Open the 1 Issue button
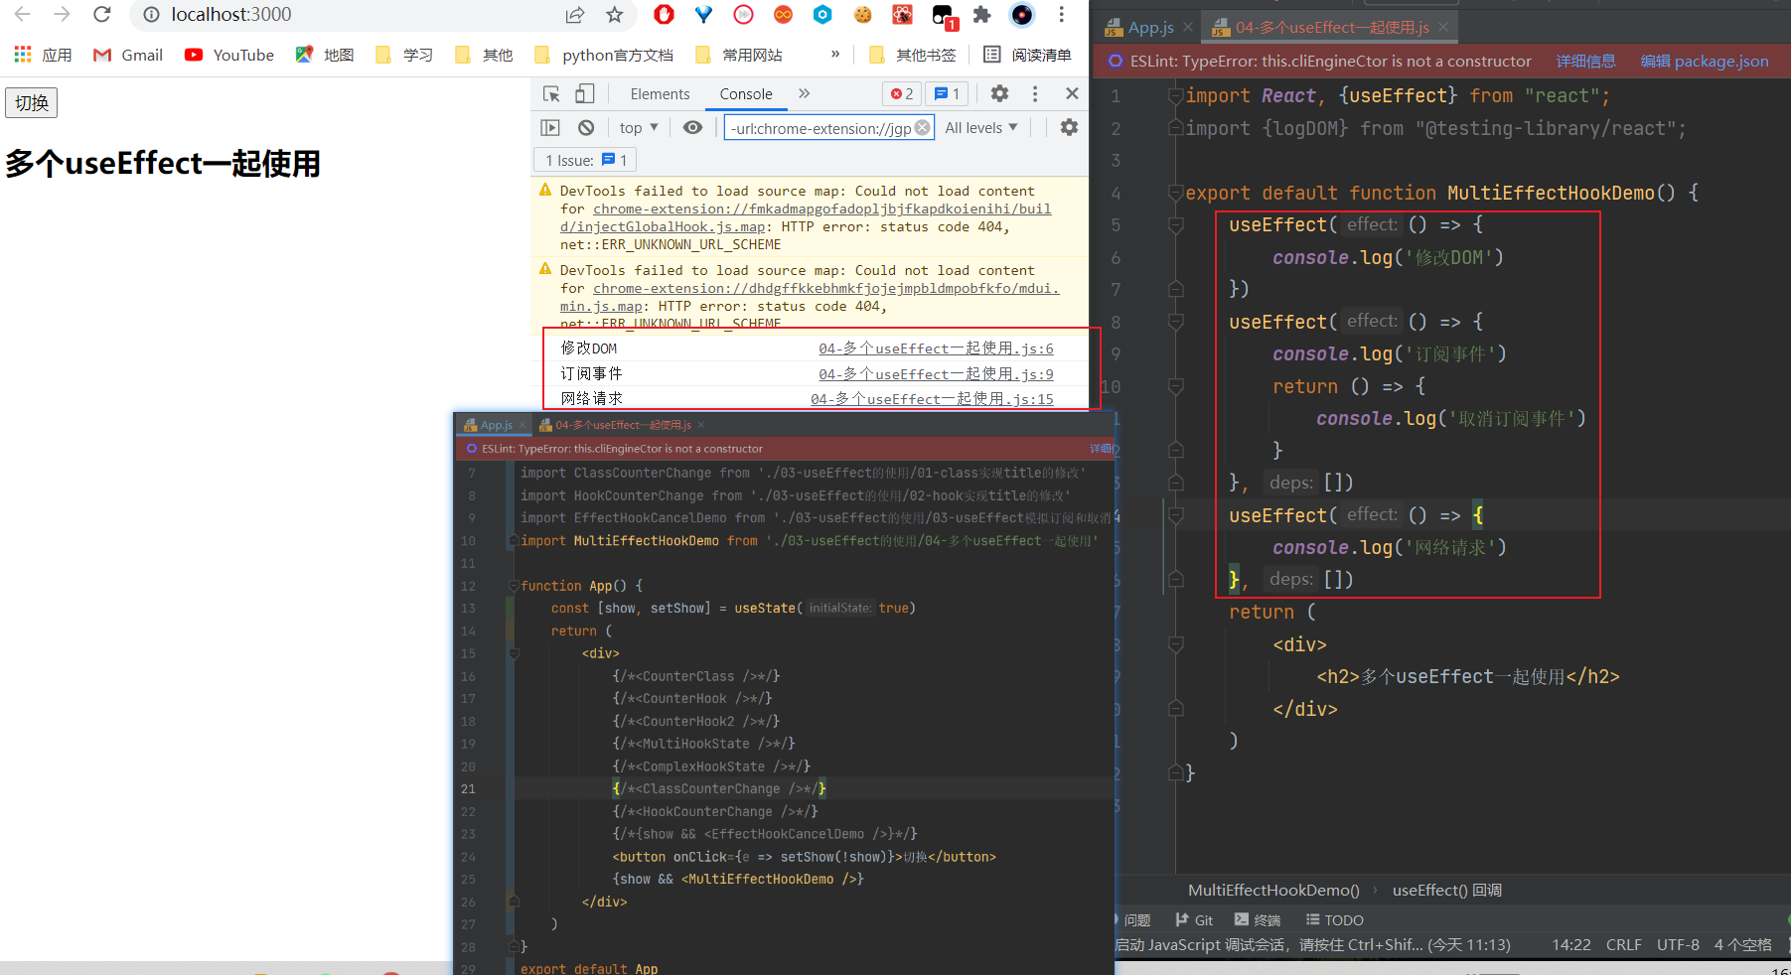The width and height of the screenshot is (1791, 975). click(x=585, y=160)
